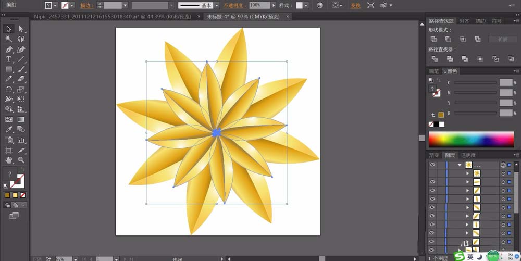Select the Shape Builder tool
The width and height of the screenshot is (521, 261).
tap(9, 109)
